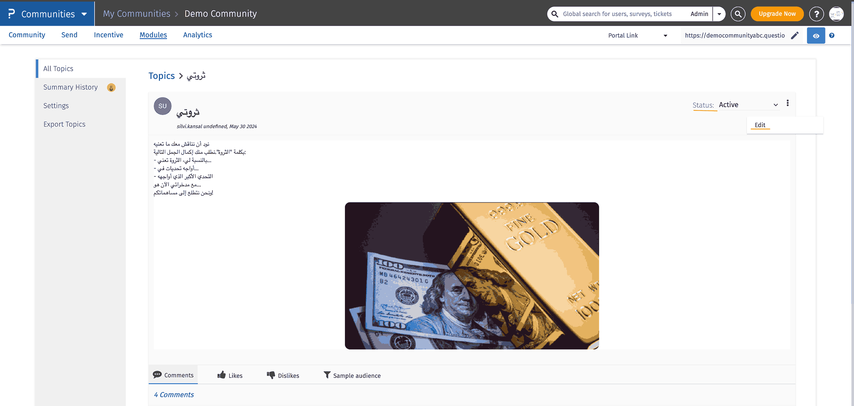This screenshot has height=406, width=854.
Task: Click the round magnifier search button
Action: coord(738,14)
